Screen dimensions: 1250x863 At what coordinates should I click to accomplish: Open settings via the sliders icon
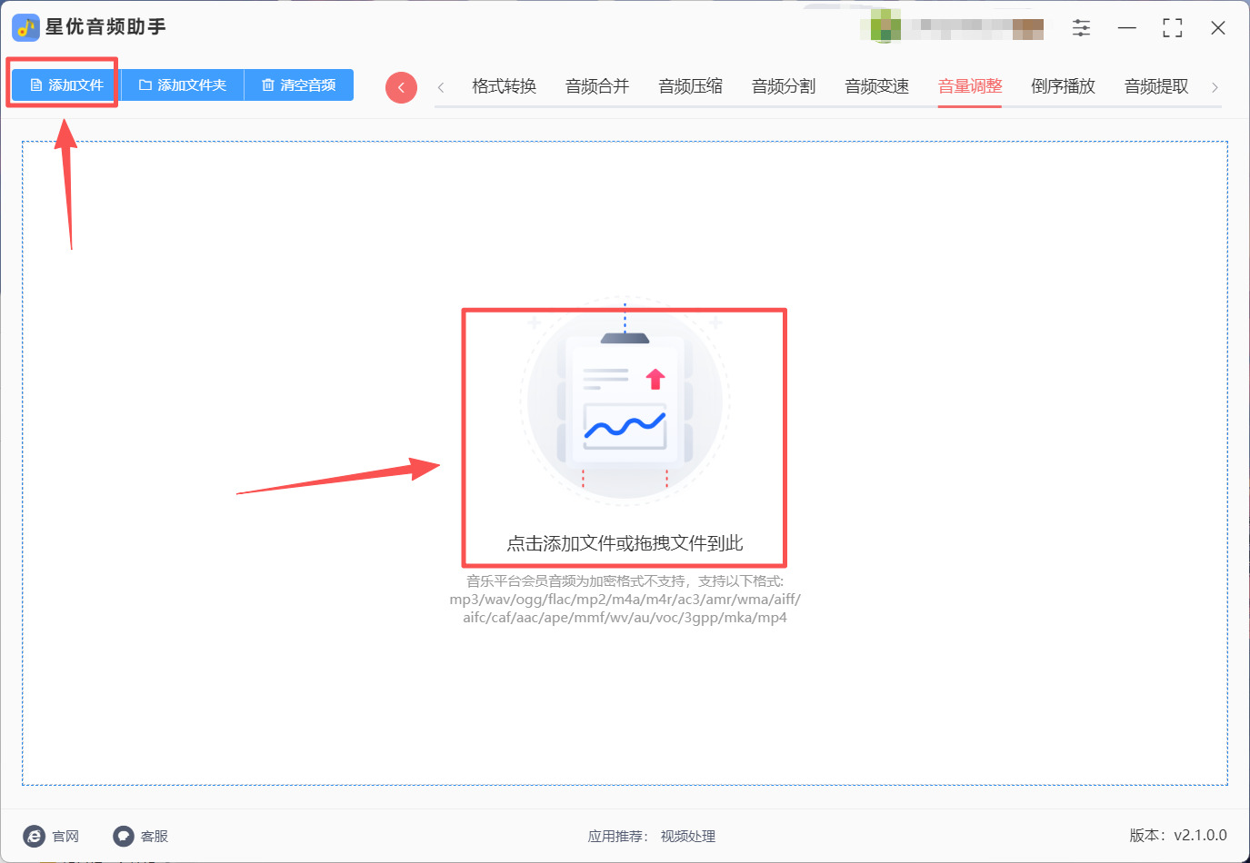point(1081,28)
